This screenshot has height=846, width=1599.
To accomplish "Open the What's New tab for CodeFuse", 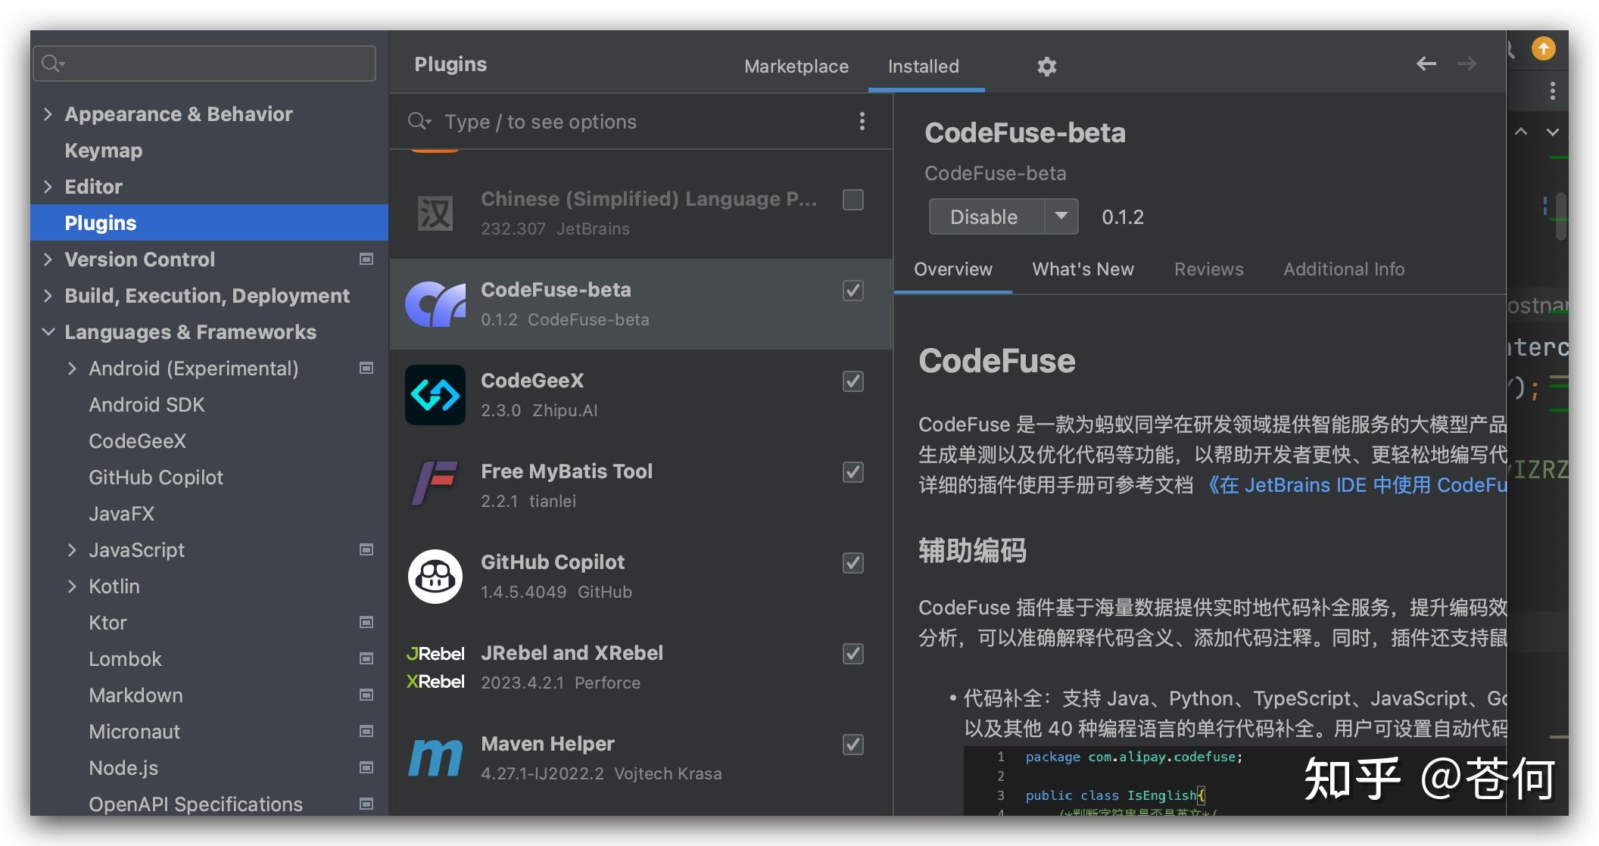I will [x=1083, y=269].
